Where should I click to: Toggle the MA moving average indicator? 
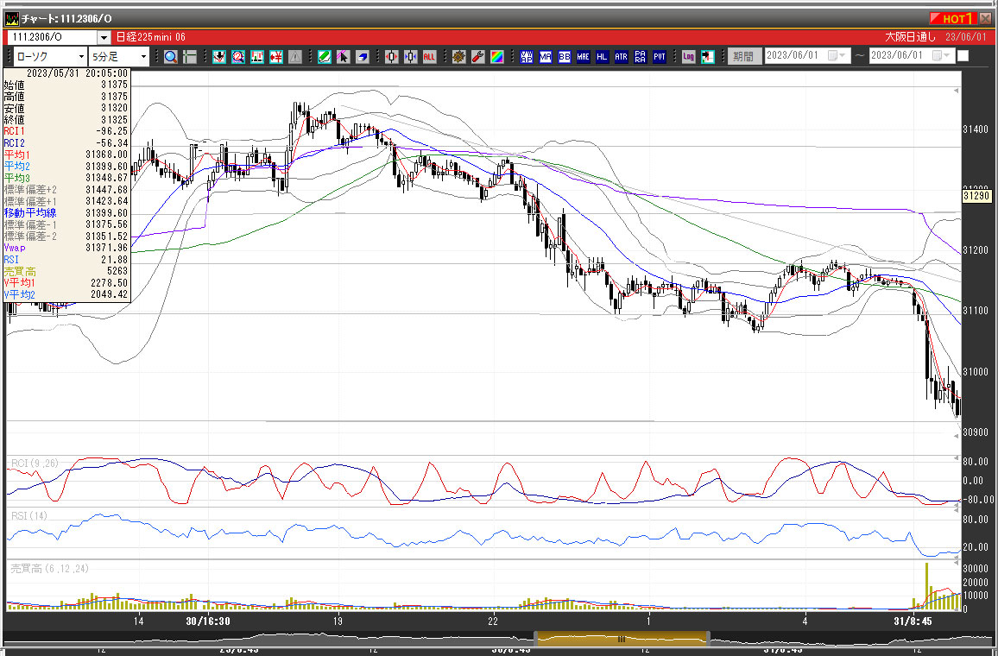pos(546,57)
